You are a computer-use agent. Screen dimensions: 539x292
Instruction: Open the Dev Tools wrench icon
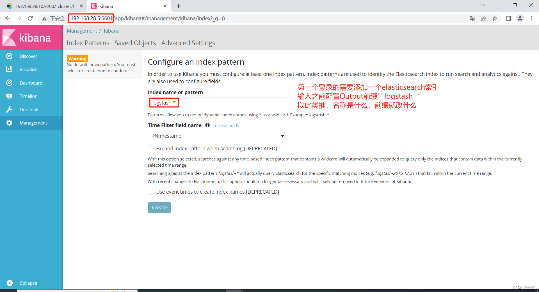point(9,109)
